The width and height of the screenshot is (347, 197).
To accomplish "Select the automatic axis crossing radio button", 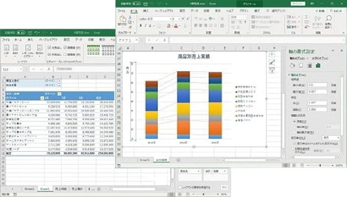I will click(295, 122).
